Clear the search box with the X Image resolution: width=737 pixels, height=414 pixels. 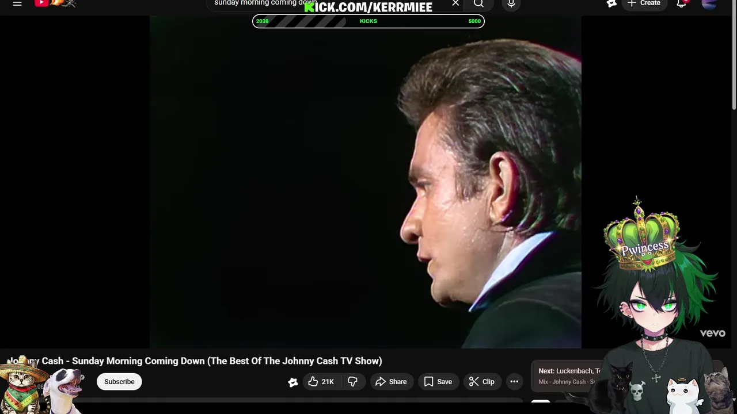pyautogui.click(x=455, y=3)
